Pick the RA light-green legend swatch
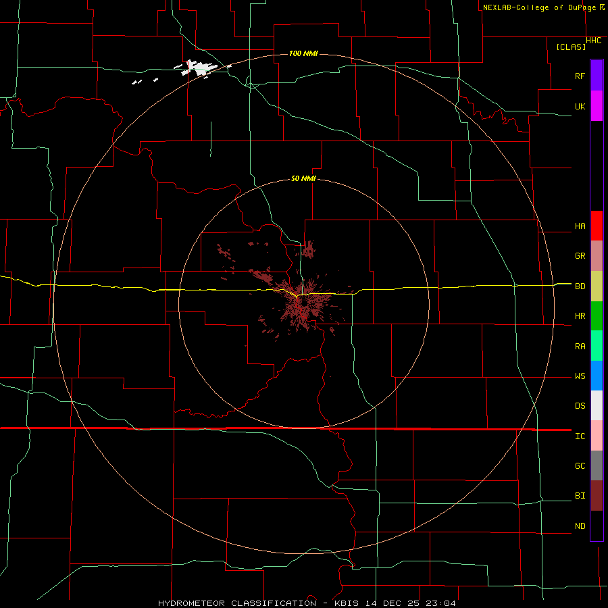Image resolution: width=608 pixels, height=608 pixels. (597, 346)
